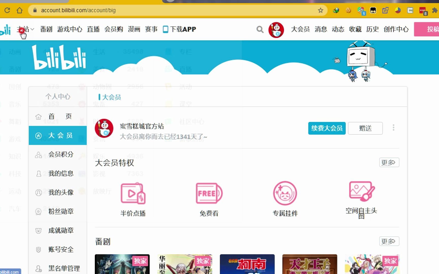Click the 半价点播 privilege icon

point(133,193)
